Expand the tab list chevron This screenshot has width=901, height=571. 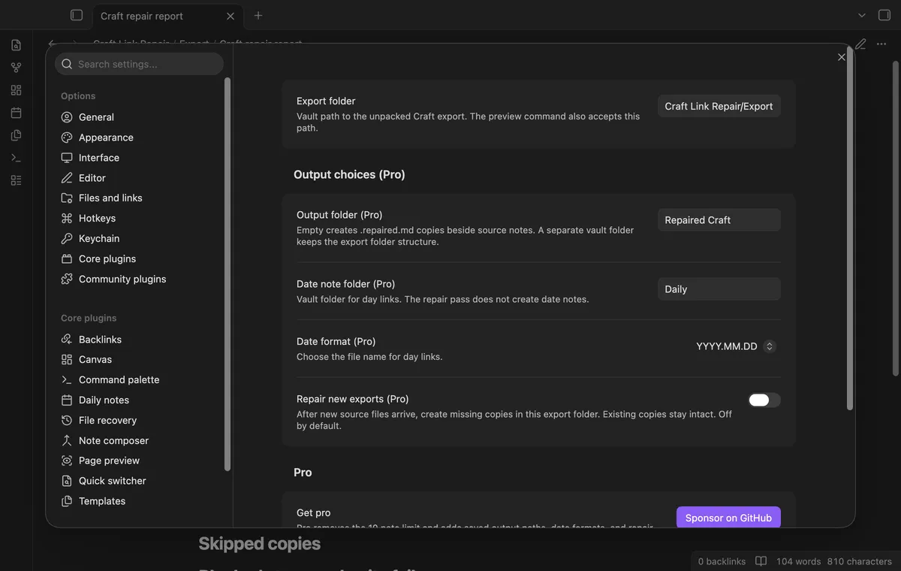[862, 15]
